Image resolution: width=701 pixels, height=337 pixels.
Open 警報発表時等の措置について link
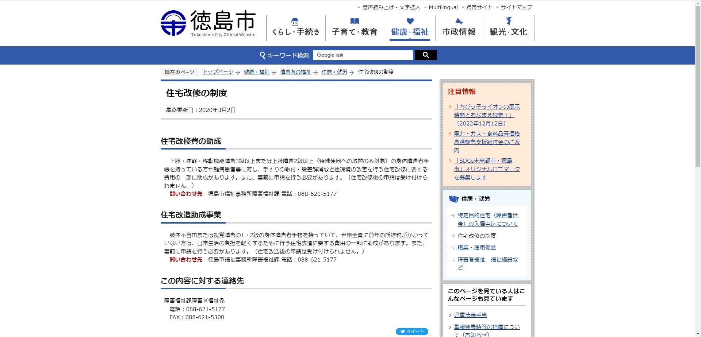coord(487,330)
